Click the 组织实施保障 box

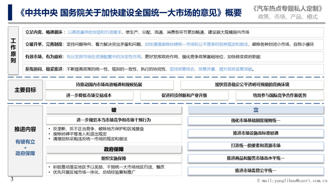coord(114,158)
